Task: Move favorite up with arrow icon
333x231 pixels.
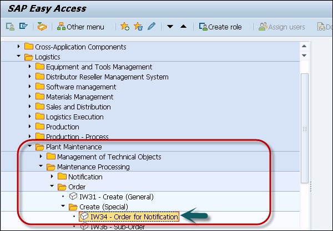Action: coord(183,27)
